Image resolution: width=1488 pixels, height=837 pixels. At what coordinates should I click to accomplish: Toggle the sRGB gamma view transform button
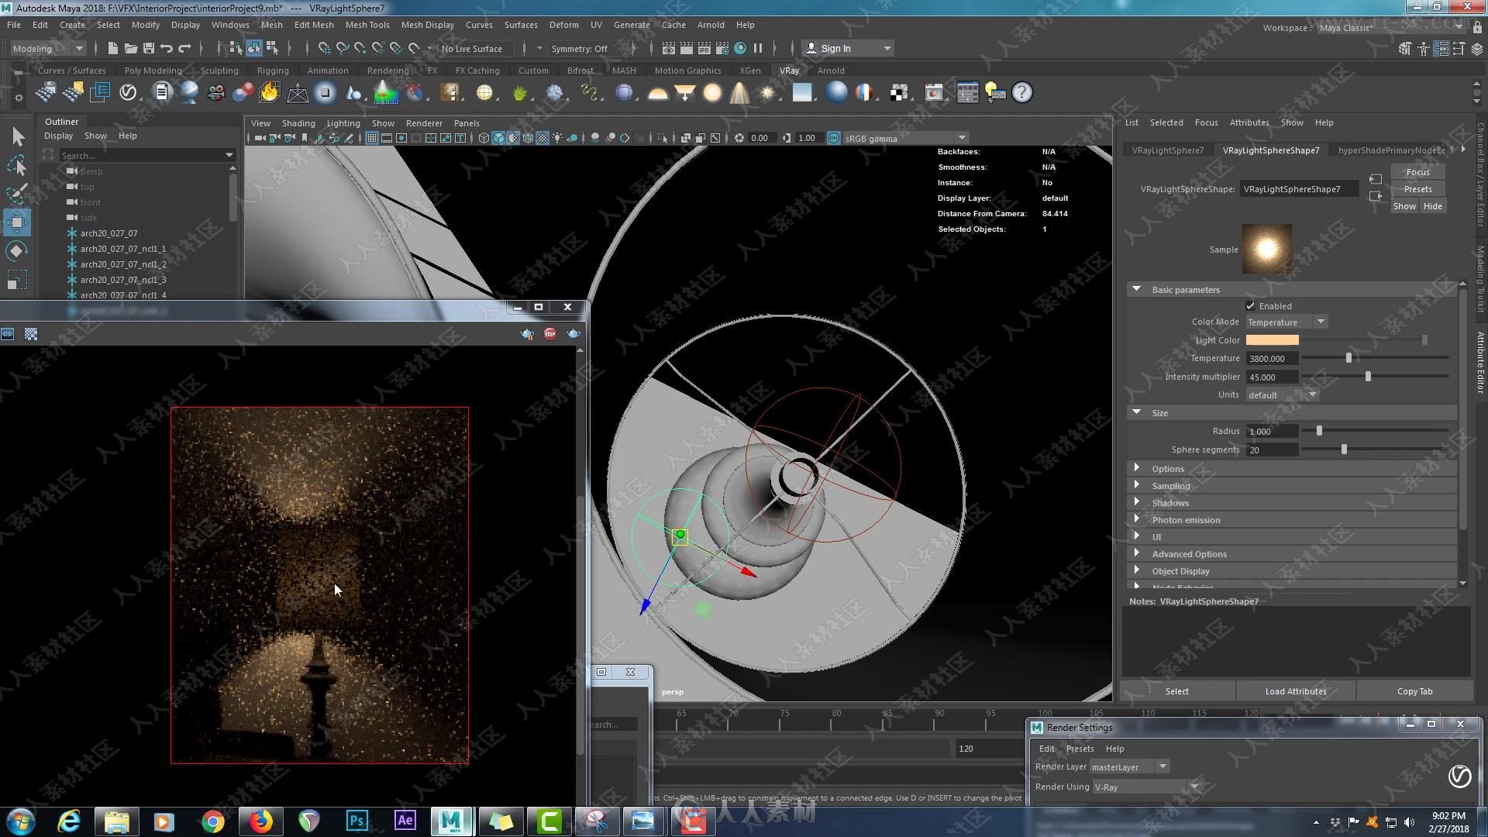[834, 138]
